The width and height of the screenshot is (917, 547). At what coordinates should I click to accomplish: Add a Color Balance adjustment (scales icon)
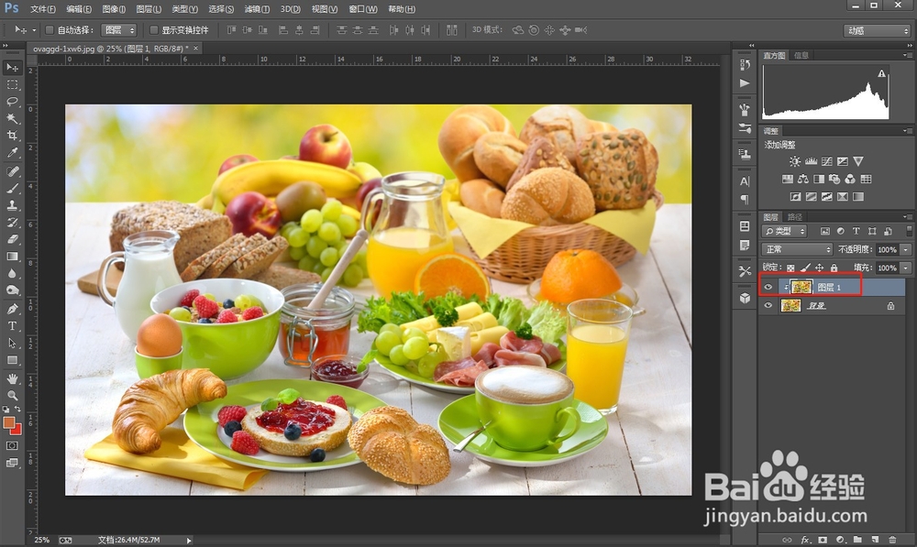coord(803,179)
